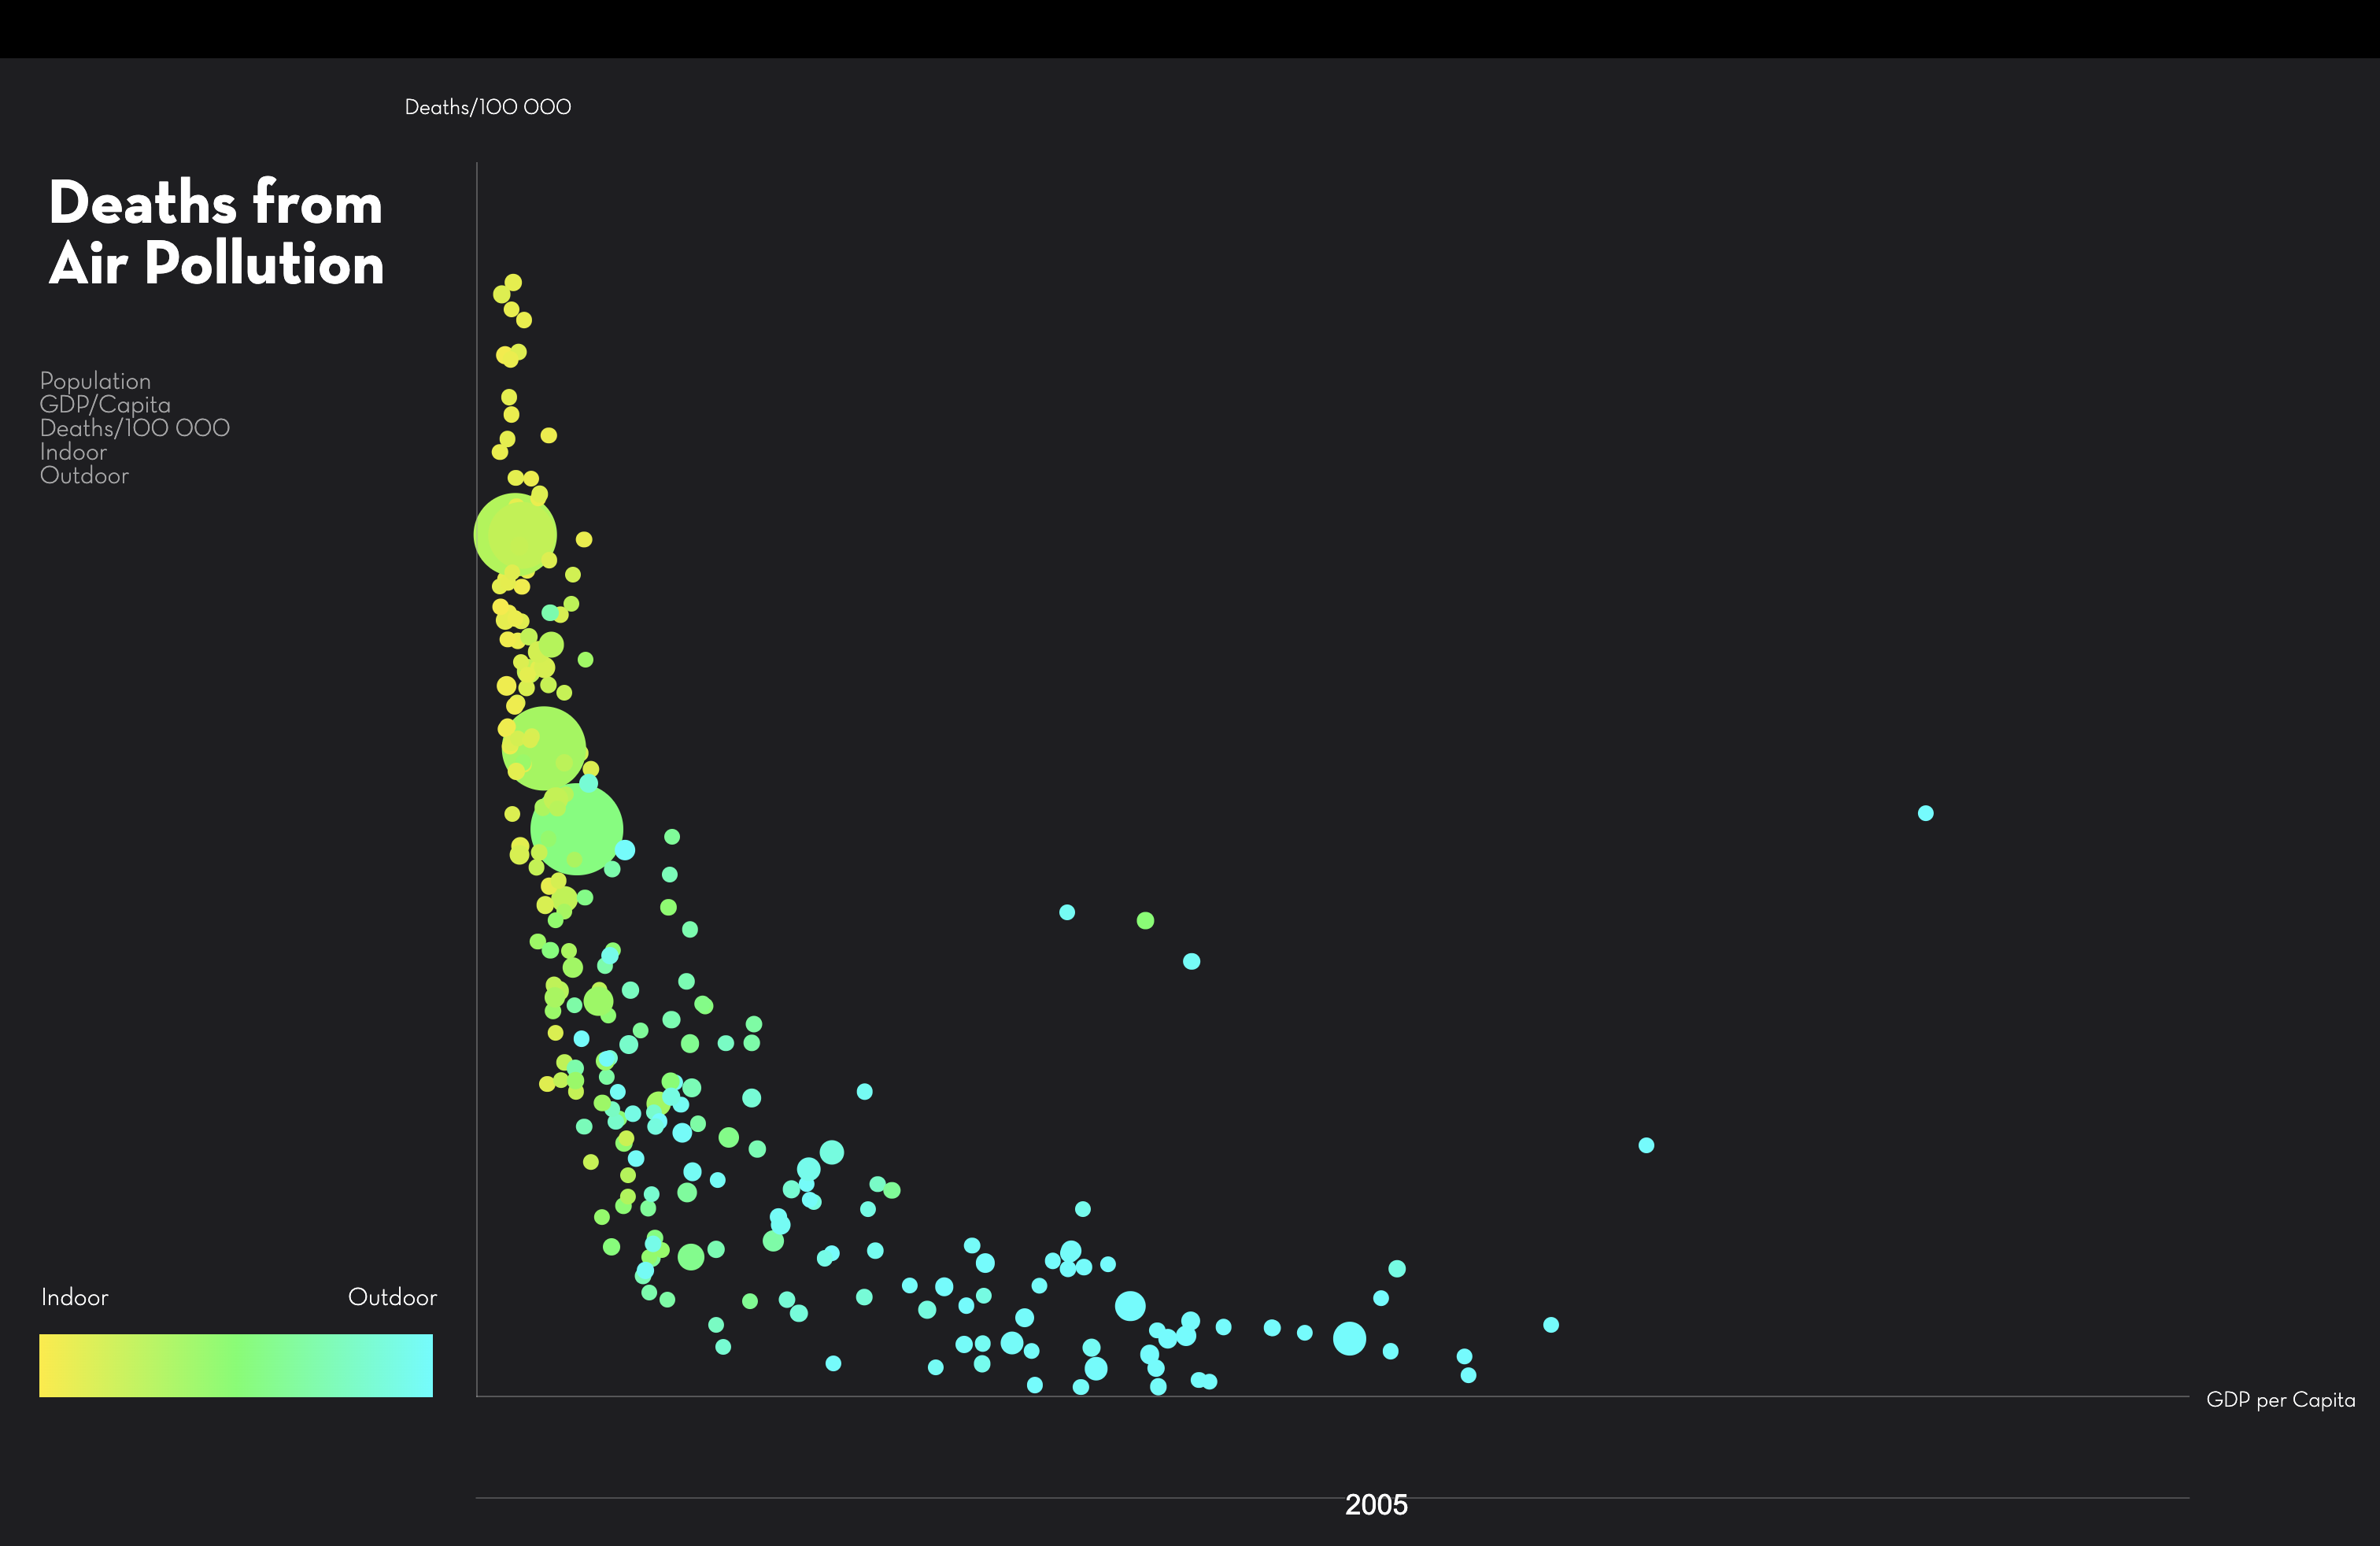Select the Deaths/100 000 legend label in sidebar
The width and height of the screenshot is (2380, 1546).
(135, 428)
